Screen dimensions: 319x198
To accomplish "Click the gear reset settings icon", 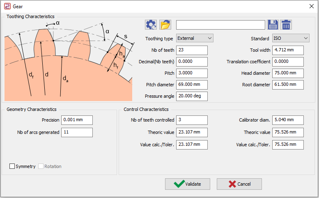I will [x=151, y=25].
